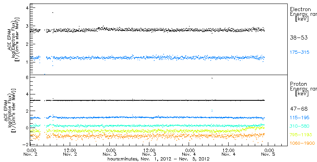The height and width of the screenshot is (162, 317).
Task: Click the "6" tick on proton flux axis
Action: click(x=28, y=77)
